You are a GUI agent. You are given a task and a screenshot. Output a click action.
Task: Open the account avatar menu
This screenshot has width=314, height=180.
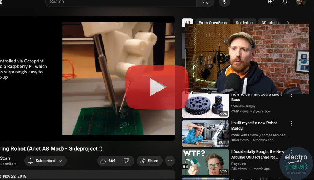pos(301,2)
